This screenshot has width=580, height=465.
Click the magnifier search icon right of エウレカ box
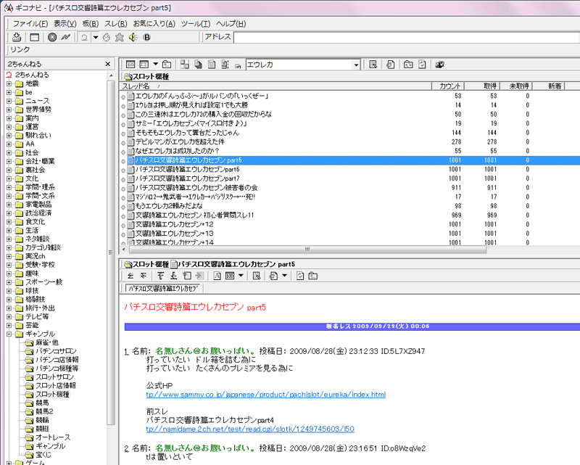click(x=373, y=65)
